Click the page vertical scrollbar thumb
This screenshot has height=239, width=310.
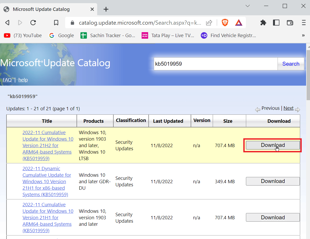click(308, 75)
